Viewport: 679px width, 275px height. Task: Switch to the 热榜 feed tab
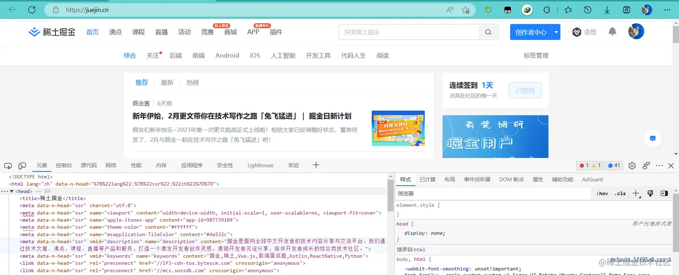coord(193,83)
